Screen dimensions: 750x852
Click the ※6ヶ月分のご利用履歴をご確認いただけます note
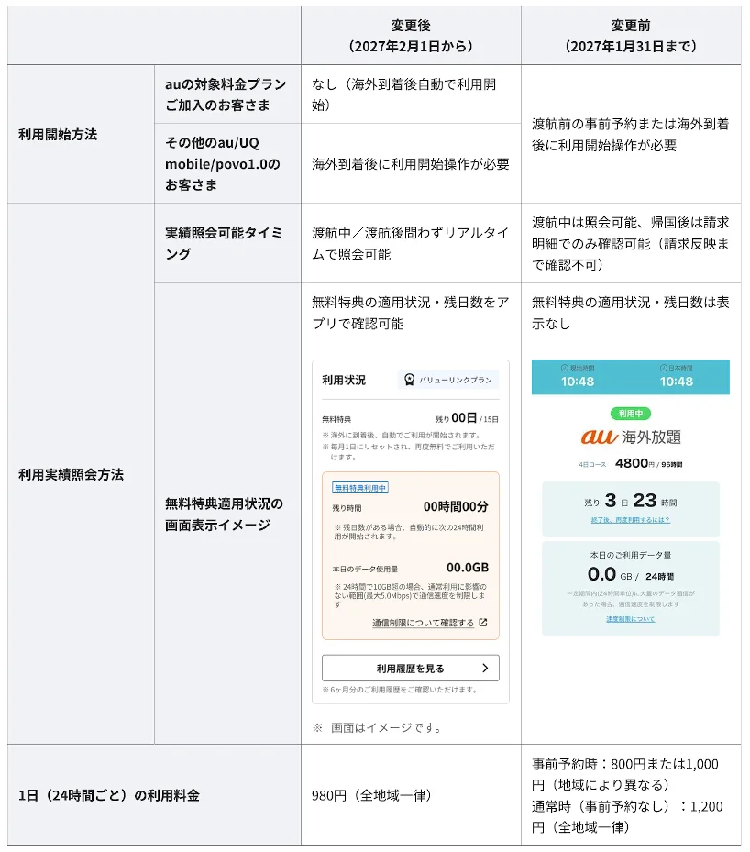401,690
